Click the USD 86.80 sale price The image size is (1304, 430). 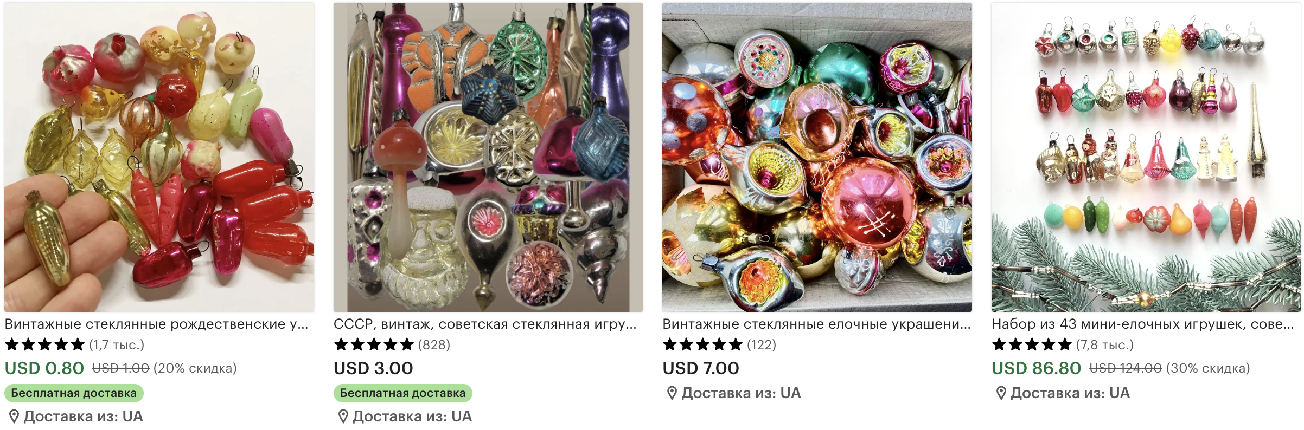click(x=1036, y=368)
